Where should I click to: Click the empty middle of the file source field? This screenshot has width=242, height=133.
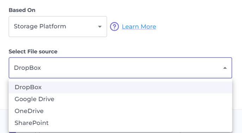point(131,68)
